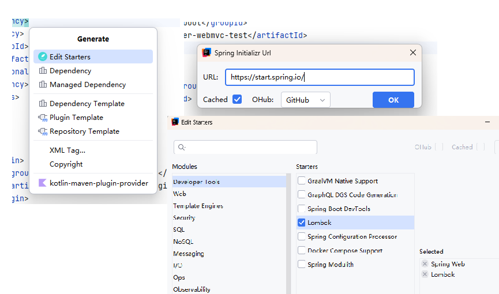Toggle the Cached checkbox in Url dialog
Viewport: 499px width, 294px height.
(237, 99)
